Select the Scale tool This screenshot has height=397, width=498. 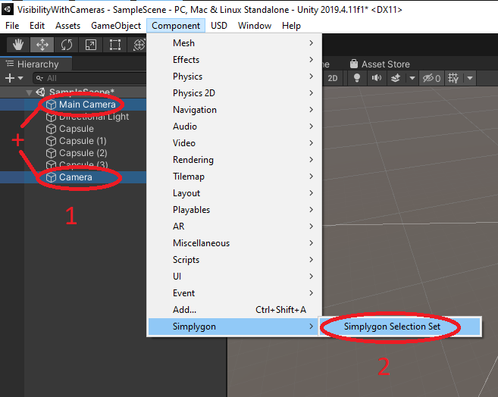[91, 45]
